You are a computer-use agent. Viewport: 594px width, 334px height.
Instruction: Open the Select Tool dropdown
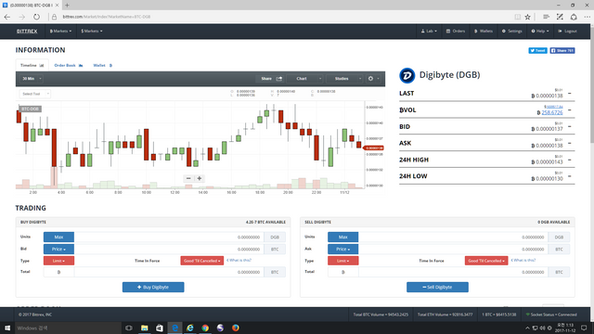[35, 94]
